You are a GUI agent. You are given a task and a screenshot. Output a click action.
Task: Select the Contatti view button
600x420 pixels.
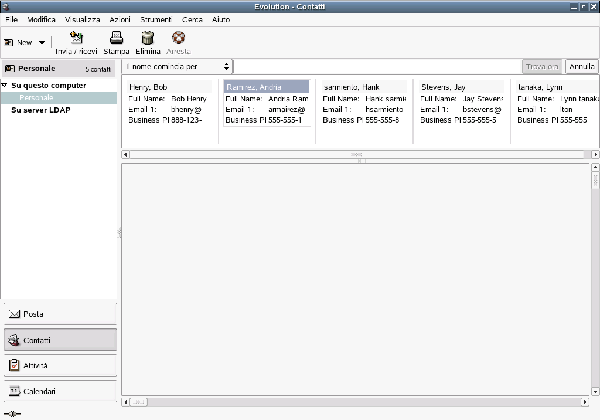click(60, 340)
